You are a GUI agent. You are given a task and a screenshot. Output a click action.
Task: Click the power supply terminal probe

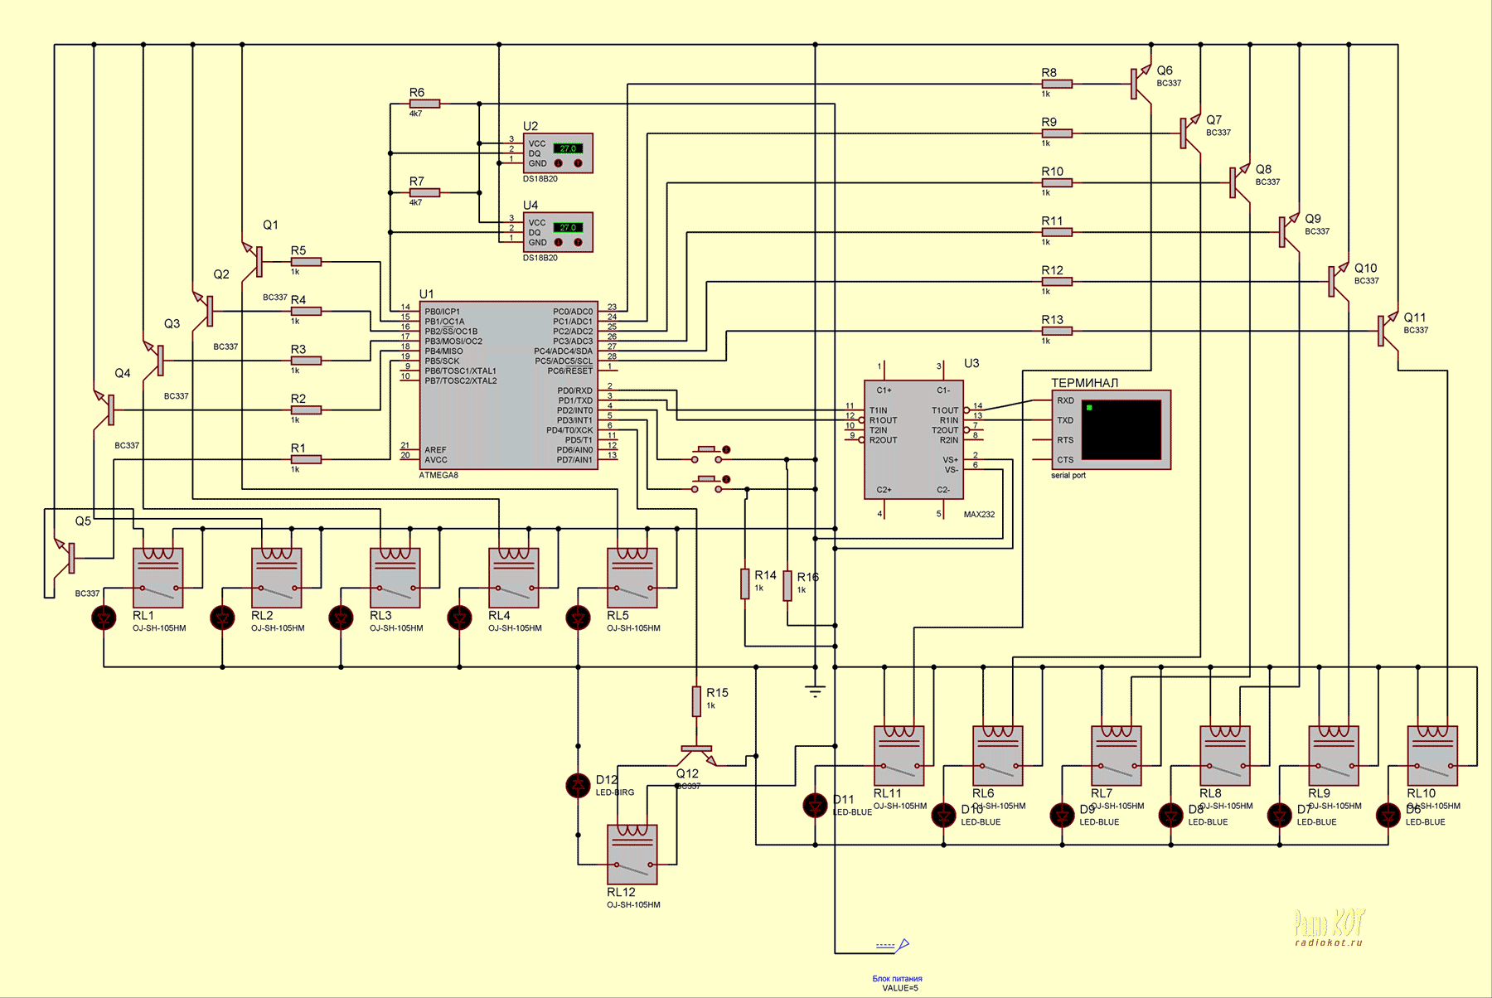(903, 944)
